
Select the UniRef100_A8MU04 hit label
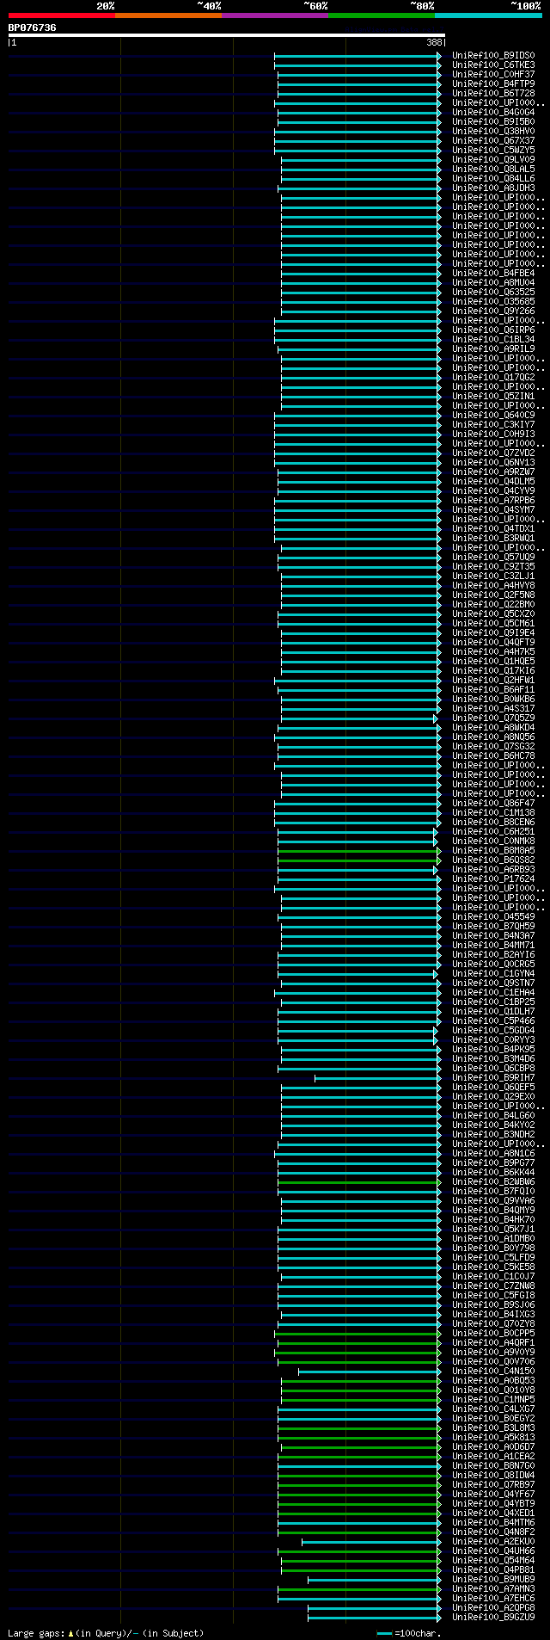(493, 282)
